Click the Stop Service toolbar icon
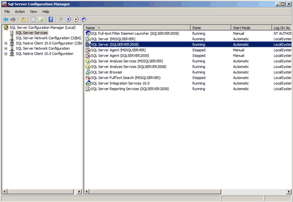Screen dimensions: 293x202 pos(76,19)
